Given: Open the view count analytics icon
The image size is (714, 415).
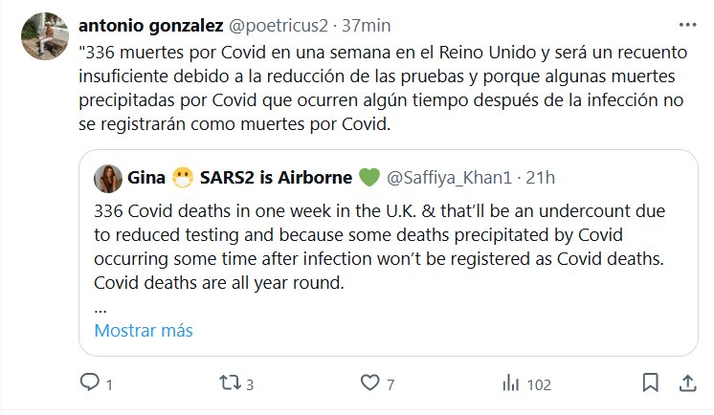Looking at the screenshot, I should pos(511,383).
